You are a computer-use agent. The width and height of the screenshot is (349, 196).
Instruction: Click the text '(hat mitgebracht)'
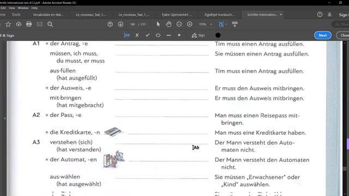(80, 105)
